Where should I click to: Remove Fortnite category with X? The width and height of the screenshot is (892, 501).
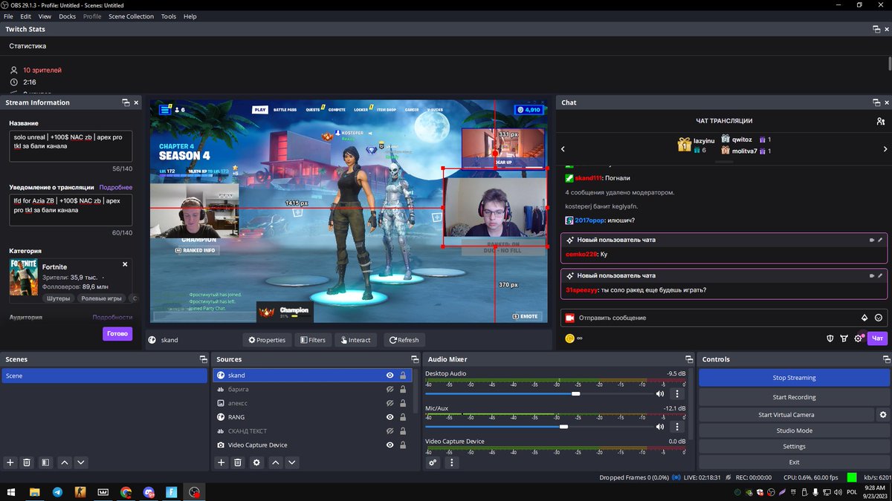click(125, 264)
